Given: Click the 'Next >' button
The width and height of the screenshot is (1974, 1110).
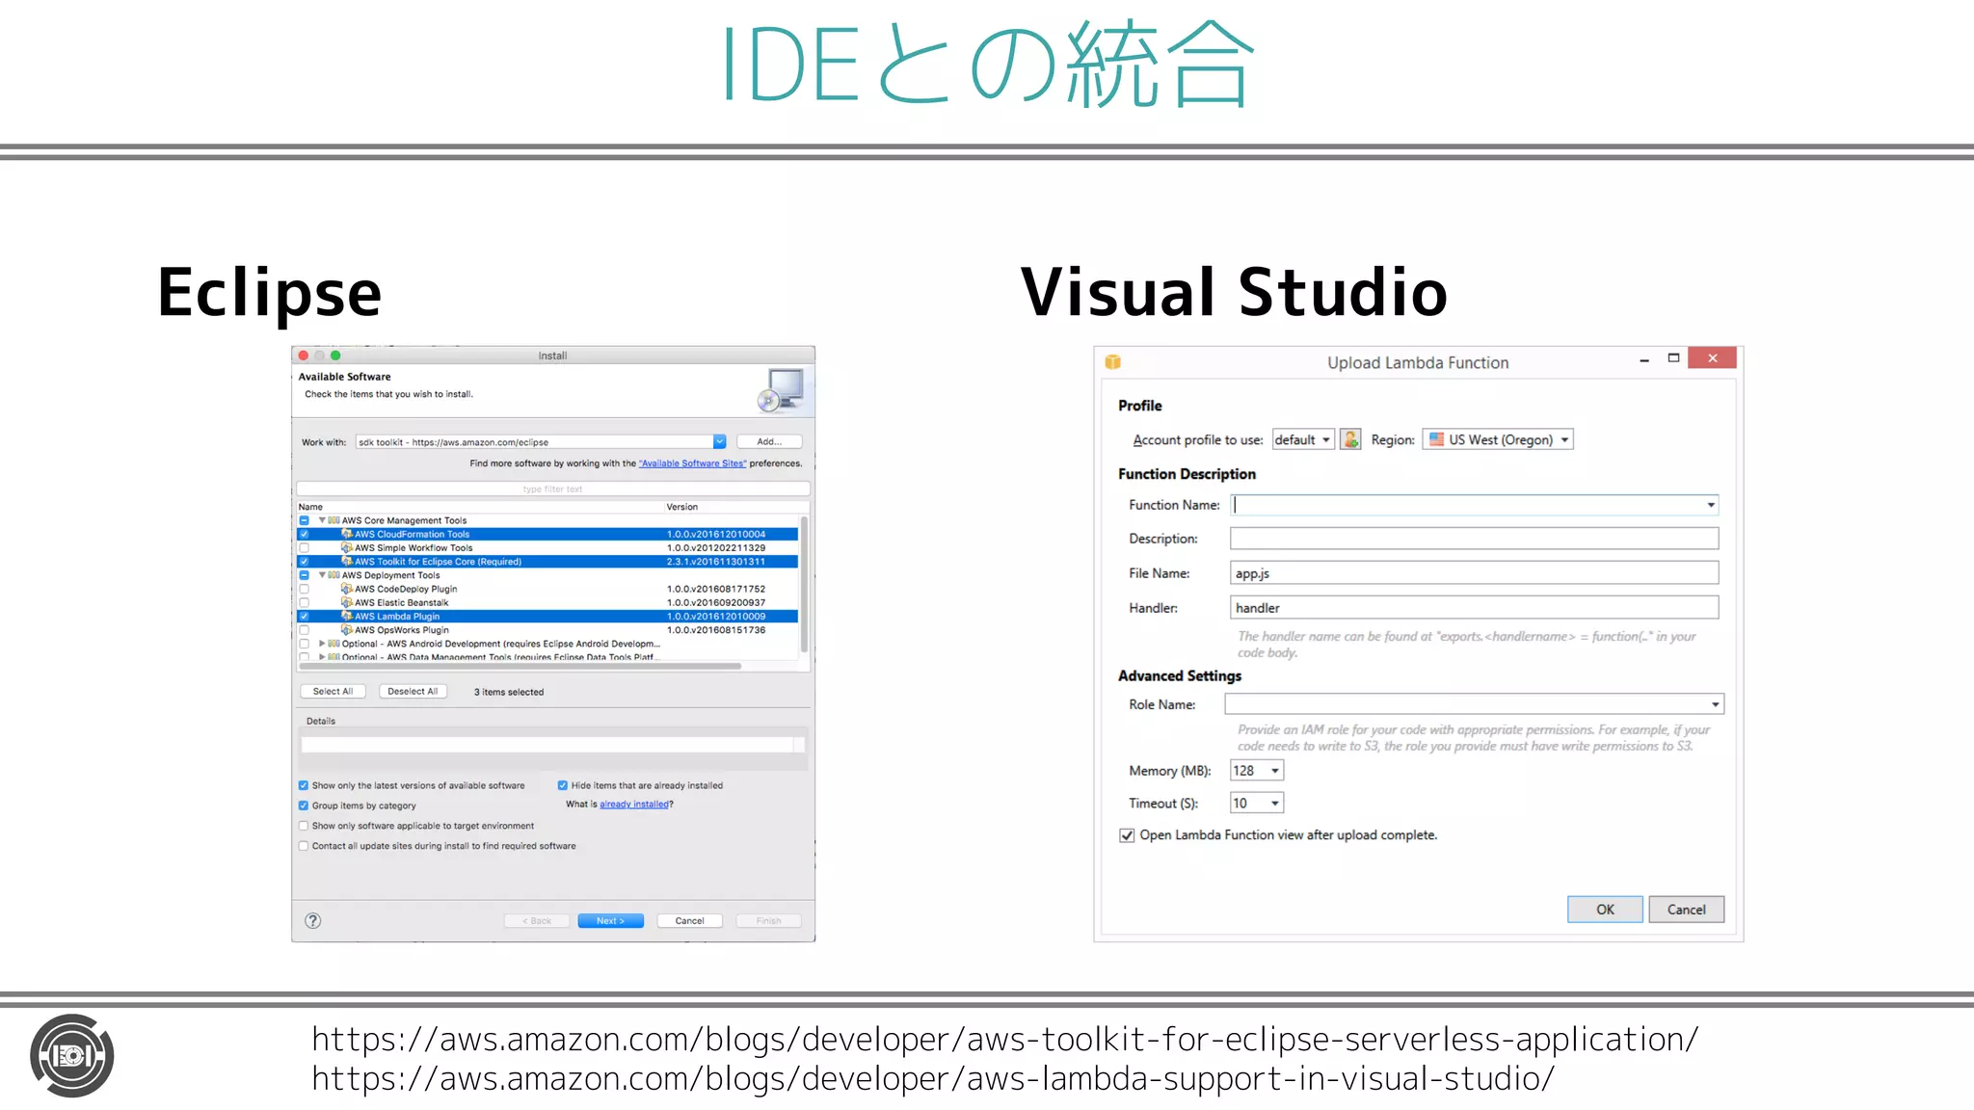Looking at the screenshot, I should (x=610, y=920).
